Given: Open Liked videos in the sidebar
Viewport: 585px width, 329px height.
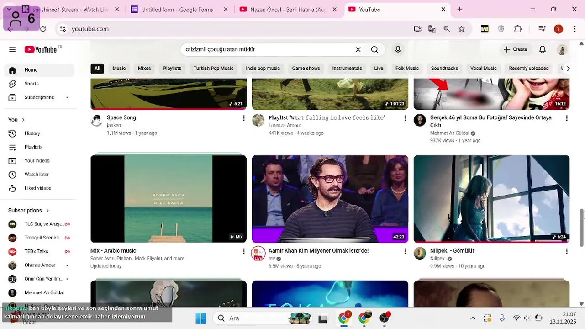Looking at the screenshot, I should click(39, 188).
